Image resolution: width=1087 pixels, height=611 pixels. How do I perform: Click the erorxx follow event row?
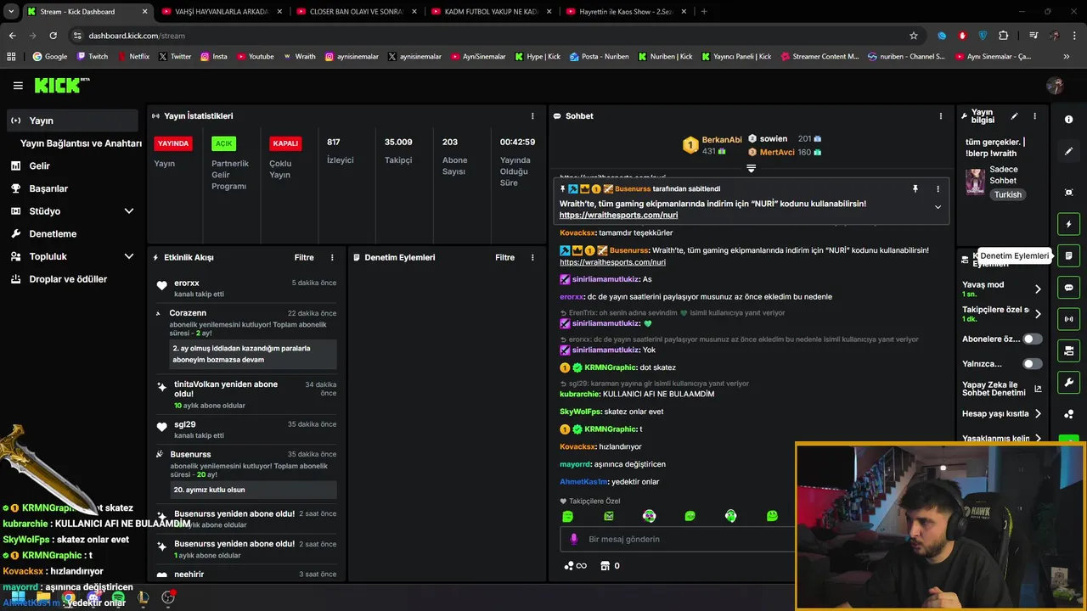click(246, 289)
